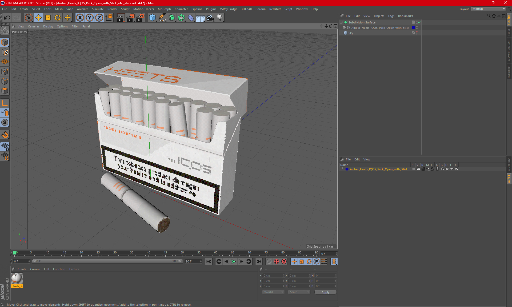Switch to the Layers side tab

click(x=509, y=179)
